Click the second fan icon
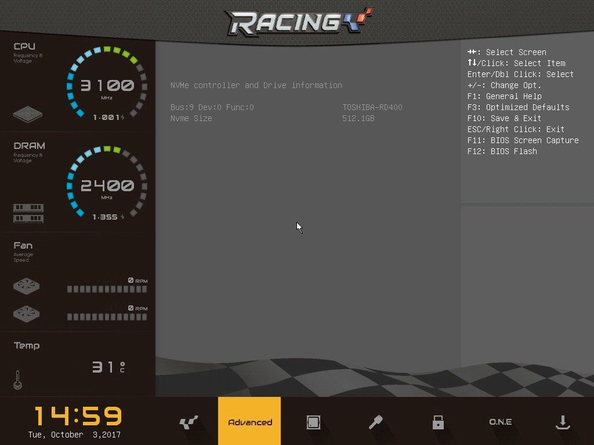The image size is (594, 445). (26, 313)
